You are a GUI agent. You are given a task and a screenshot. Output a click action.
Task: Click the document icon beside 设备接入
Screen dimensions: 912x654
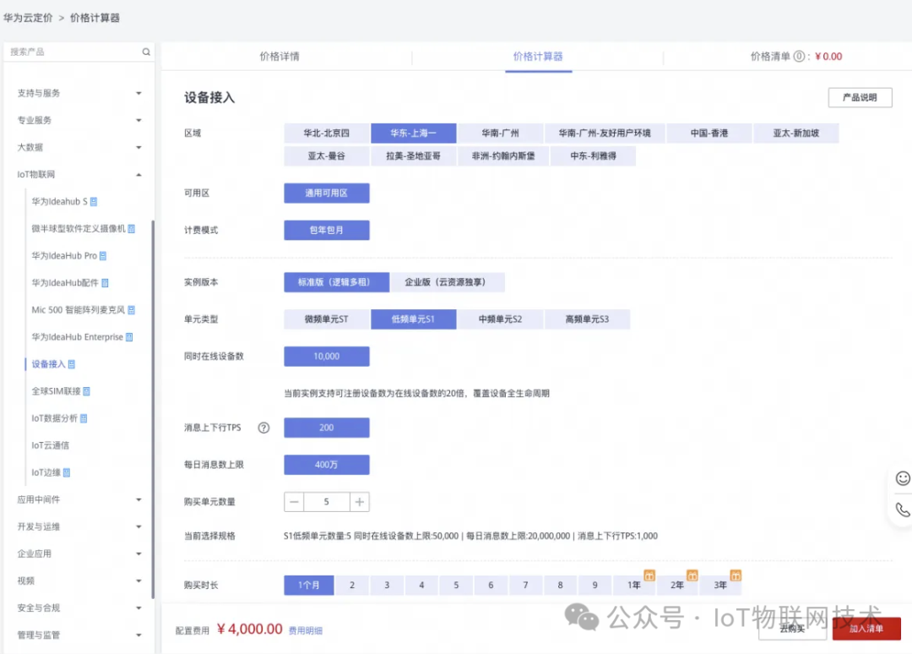(x=72, y=364)
